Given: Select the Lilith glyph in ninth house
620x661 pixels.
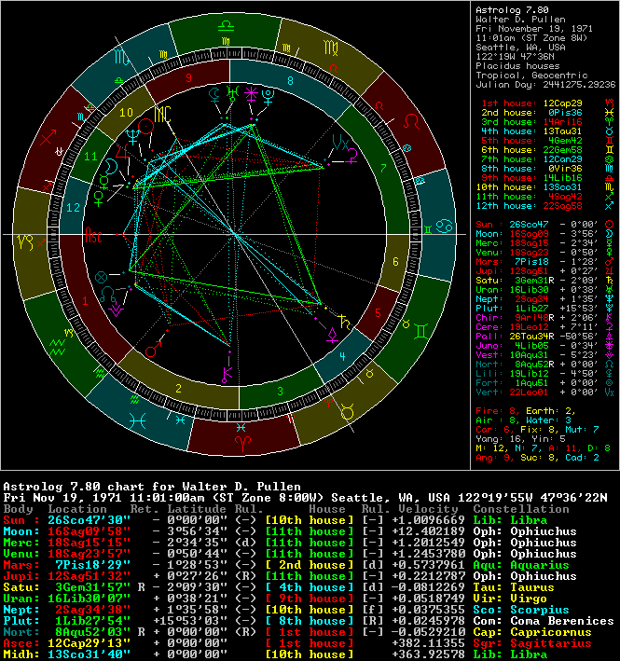Looking at the screenshot, I should pos(214,96).
